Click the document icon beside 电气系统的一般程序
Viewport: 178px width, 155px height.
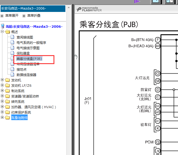coord(12,42)
